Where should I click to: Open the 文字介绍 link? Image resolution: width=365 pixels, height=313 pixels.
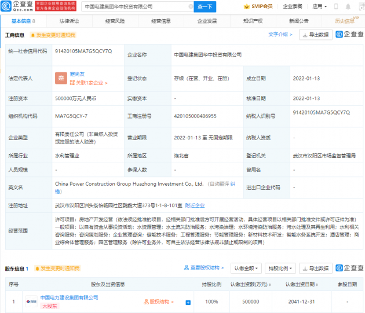280,34
